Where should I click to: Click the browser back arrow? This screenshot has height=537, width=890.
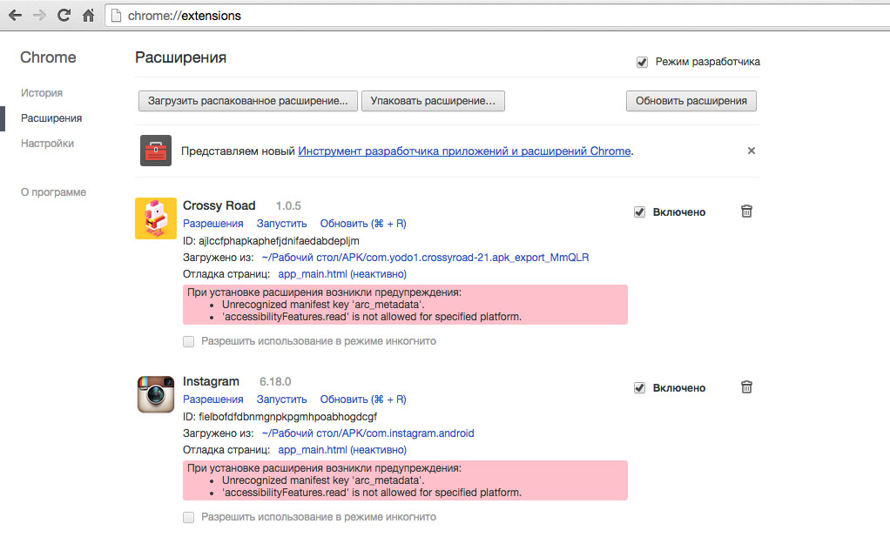(x=16, y=15)
